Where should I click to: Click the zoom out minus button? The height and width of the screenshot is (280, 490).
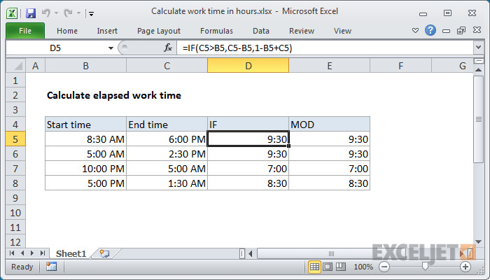(384, 267)
